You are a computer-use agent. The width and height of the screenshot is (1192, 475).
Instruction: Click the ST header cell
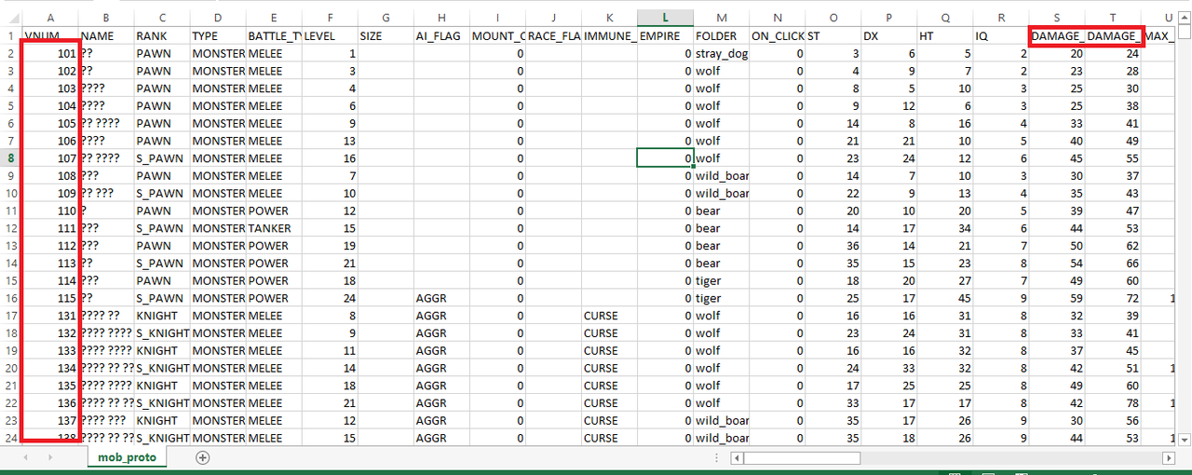pyautogui.click(x=833, y=35)
